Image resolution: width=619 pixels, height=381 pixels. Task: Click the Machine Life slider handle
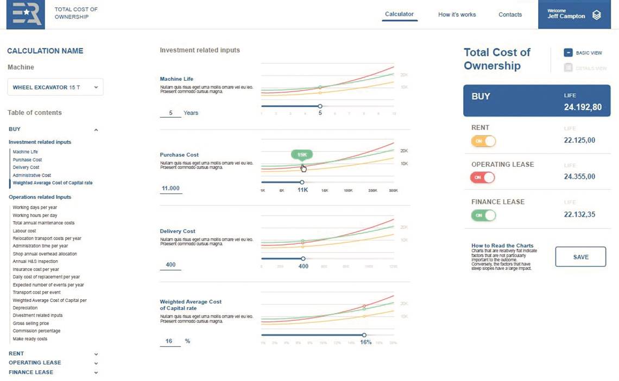320,106
